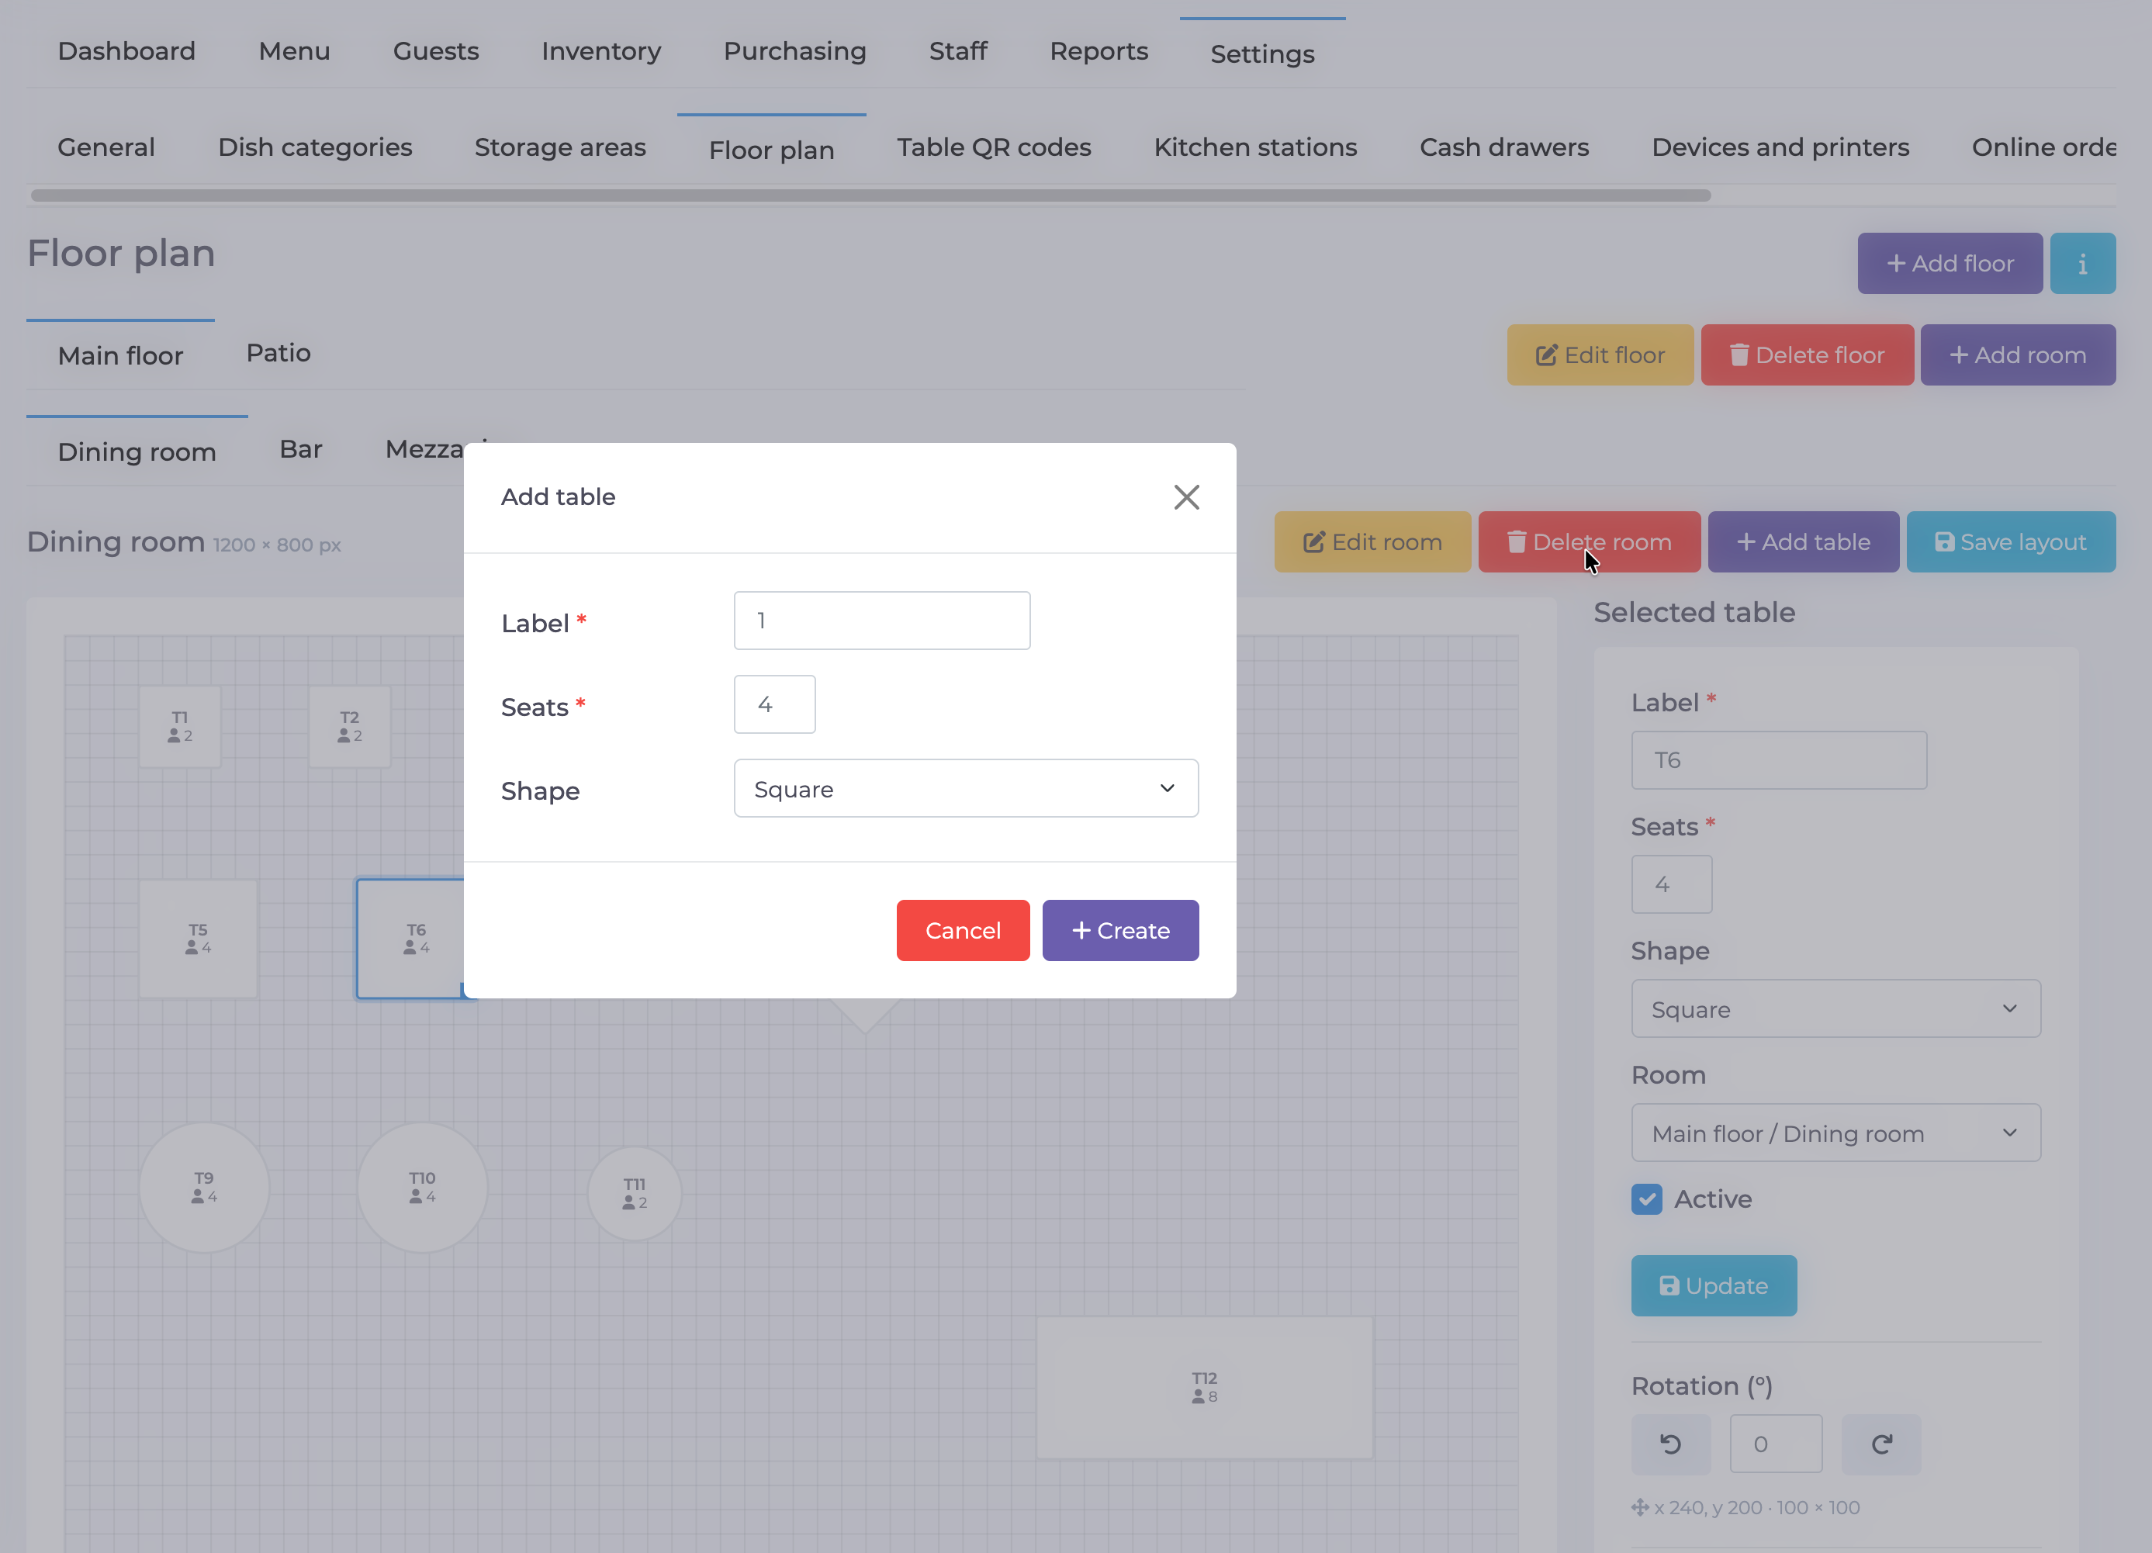Screen dimensions: 2152x1553
Task: Close the Add table dialog with X
Action: pyautogui.click(x=1186, y=497)
